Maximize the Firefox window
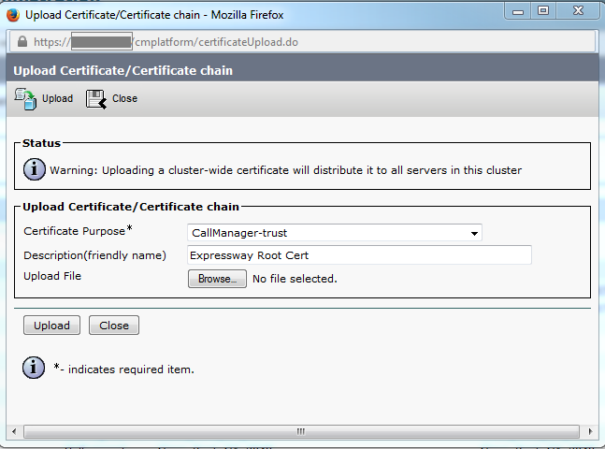Viewport: 605px width, 449px height. click(543, 11)
